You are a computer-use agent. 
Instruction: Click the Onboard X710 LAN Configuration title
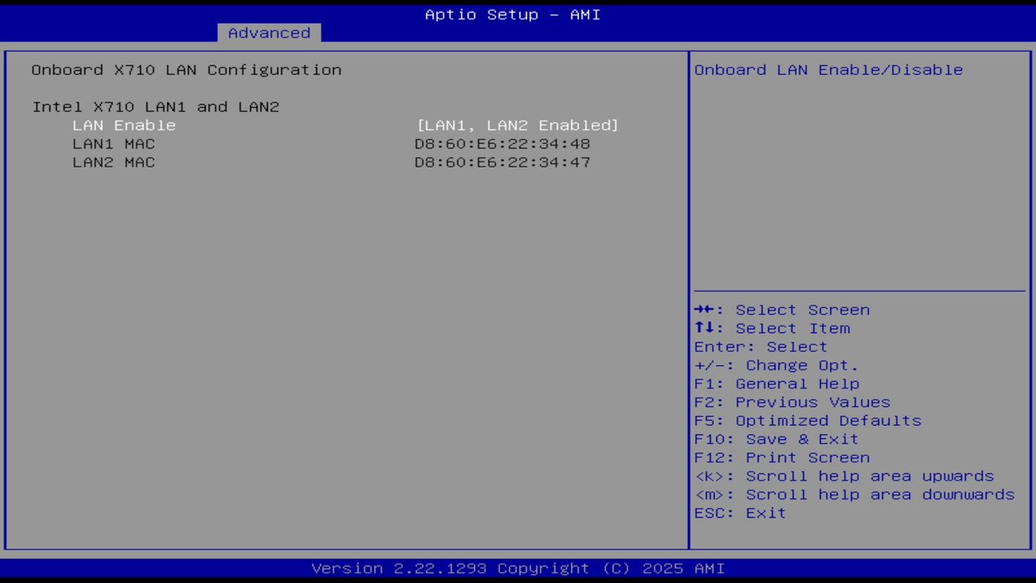186,70
